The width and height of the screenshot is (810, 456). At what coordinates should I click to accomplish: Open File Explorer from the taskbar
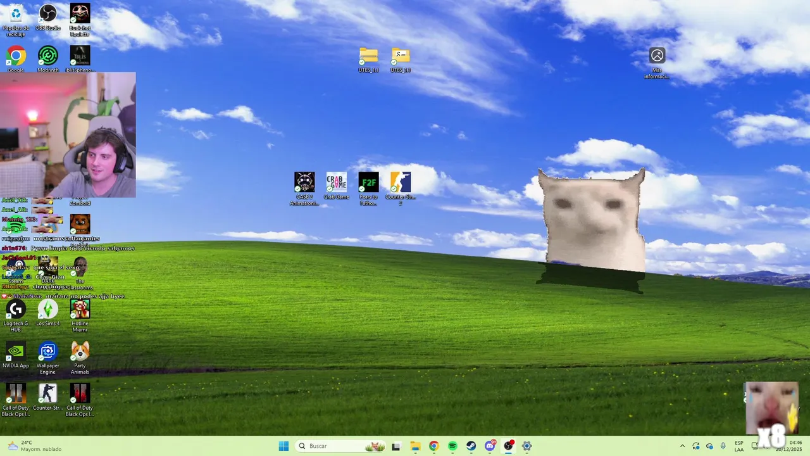tap(415, 446)
